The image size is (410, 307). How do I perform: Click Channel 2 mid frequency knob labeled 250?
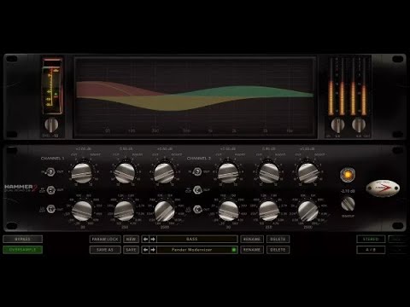268,211
